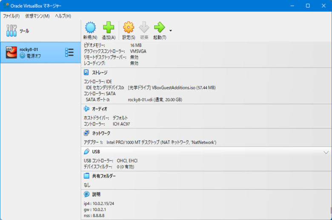Image resolution: width=332 pixels, height=220 pixels.
Task: Click the details pane vertical scrollbar thumb
Action: coord(331,211)
